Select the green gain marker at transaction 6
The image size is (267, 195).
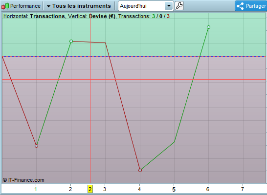click(209, 27)
